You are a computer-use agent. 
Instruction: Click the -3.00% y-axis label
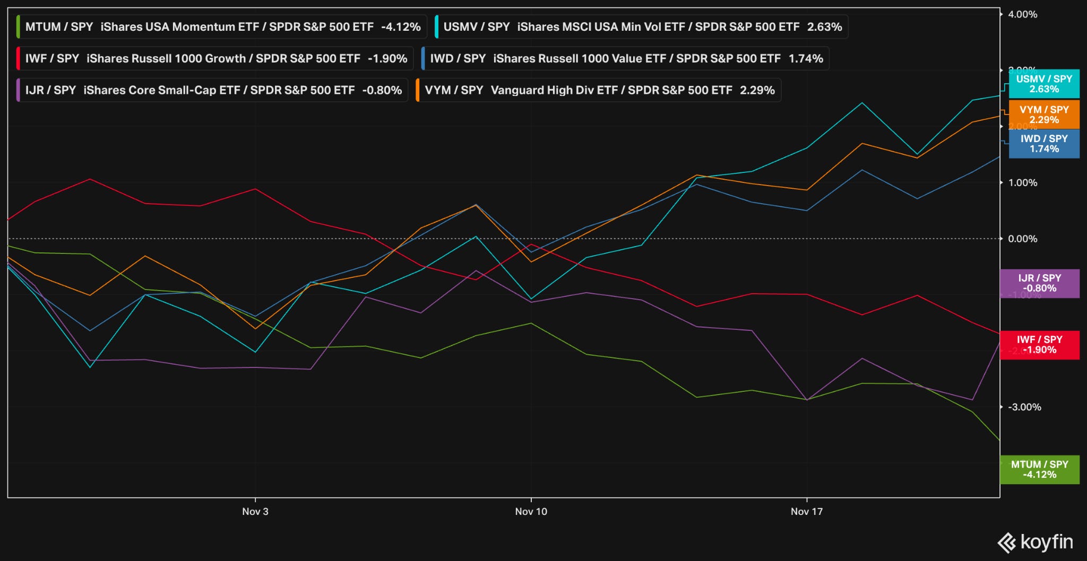[x=1024, y=407]
